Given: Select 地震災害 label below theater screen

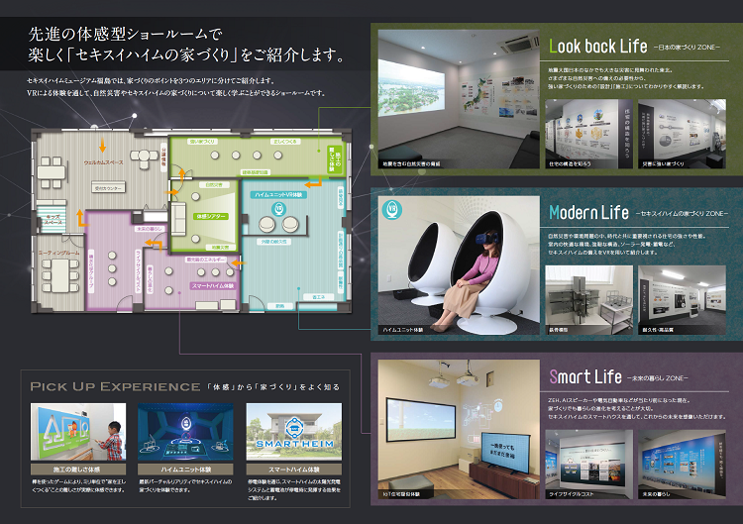Looking at the screenshot, I should (x=220, y=248).
